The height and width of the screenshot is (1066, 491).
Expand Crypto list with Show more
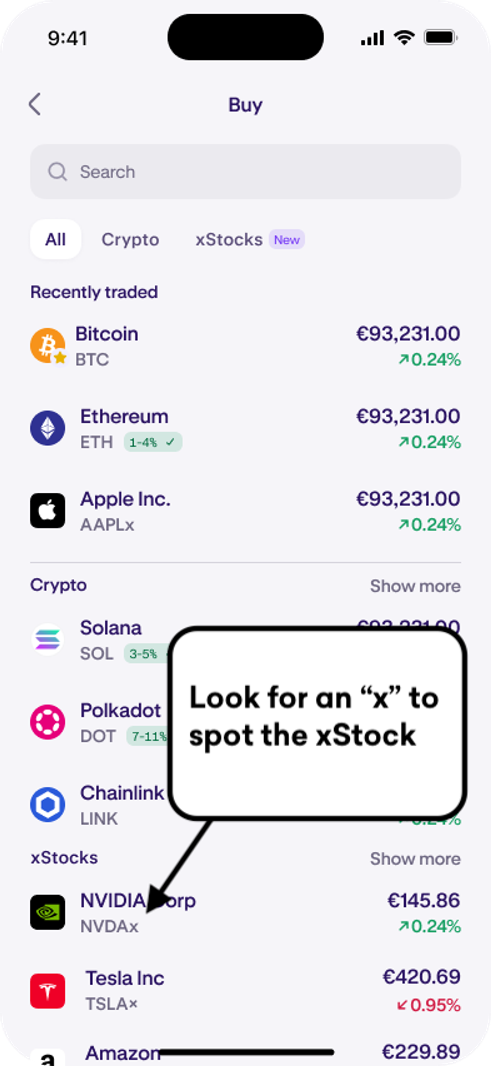415,586
